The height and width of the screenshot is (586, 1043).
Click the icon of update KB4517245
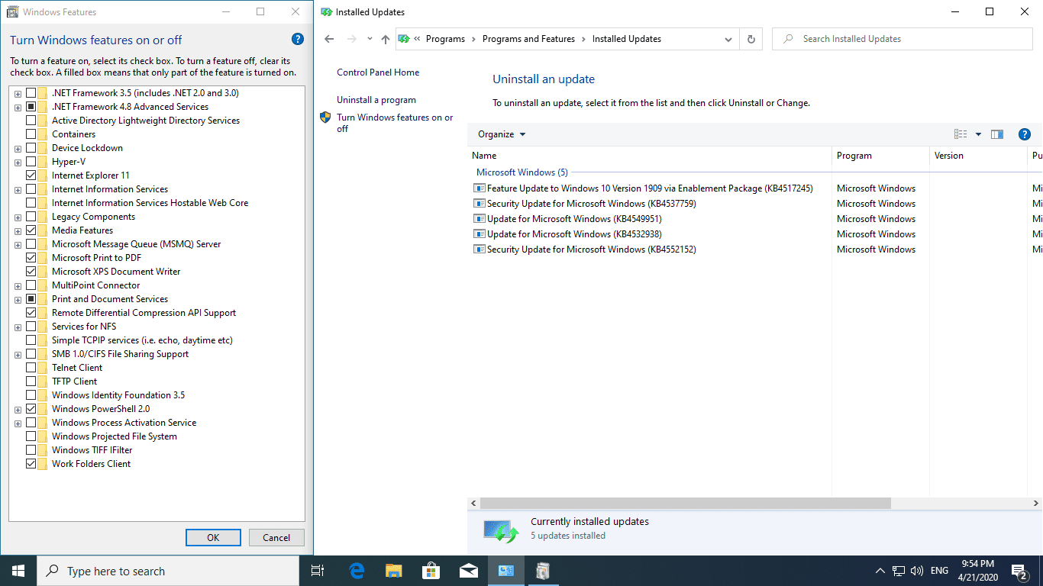pos(480,188)
